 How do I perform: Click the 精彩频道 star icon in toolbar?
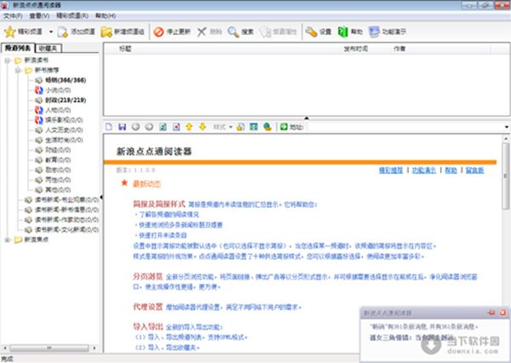[x=9, y=32]
